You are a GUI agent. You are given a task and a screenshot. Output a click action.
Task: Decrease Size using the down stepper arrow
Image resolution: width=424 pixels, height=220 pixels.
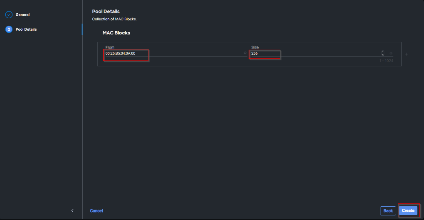(x=383, y=55)
